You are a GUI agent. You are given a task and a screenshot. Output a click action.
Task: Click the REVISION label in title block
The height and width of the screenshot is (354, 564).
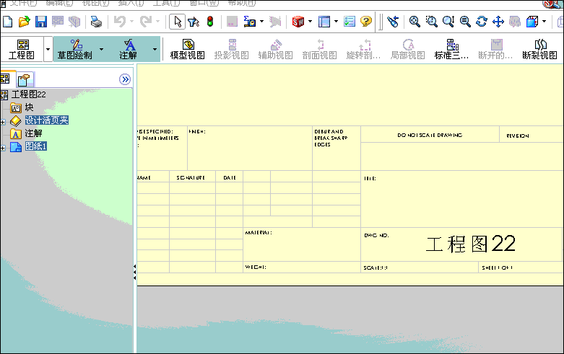(518, 136)
